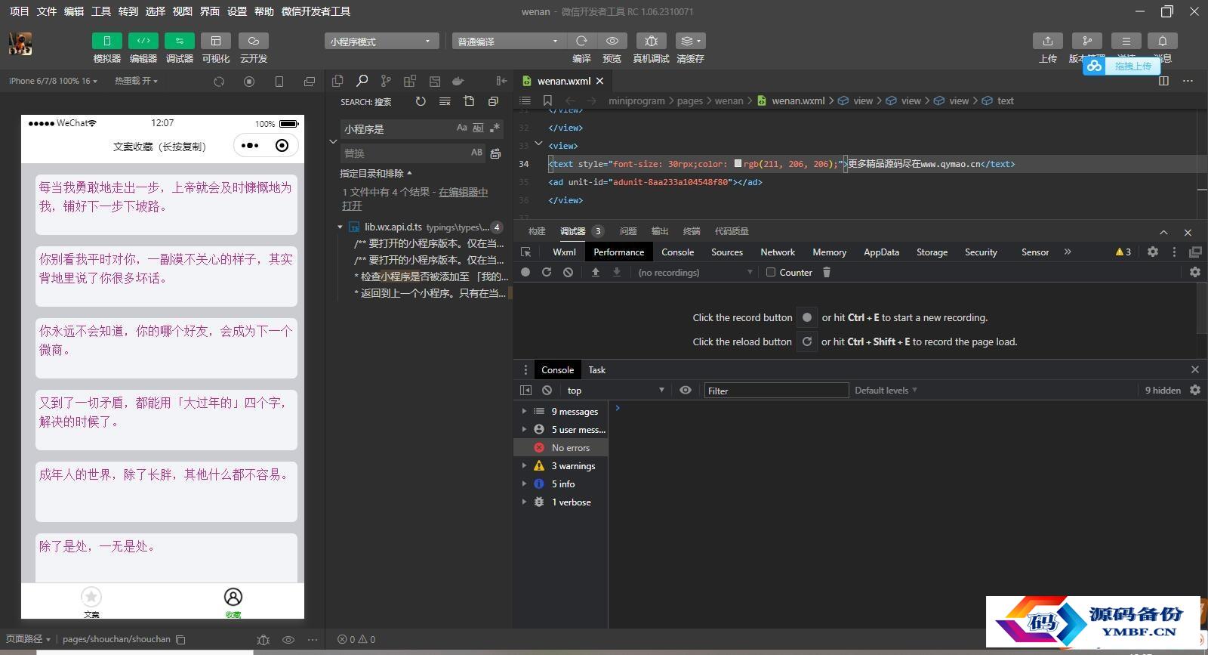Expand the 9 messages group
The height and width of the screenshot is (655, 1208).
(524, 412)
